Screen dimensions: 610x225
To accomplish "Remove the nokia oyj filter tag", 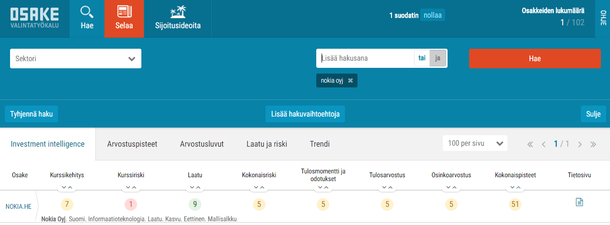I will point(350,81).
